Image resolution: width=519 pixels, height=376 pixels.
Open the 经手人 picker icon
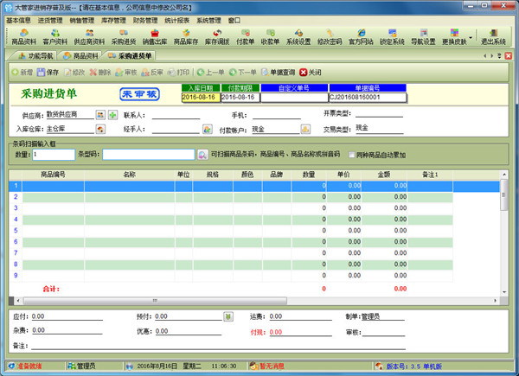(207, 130)
